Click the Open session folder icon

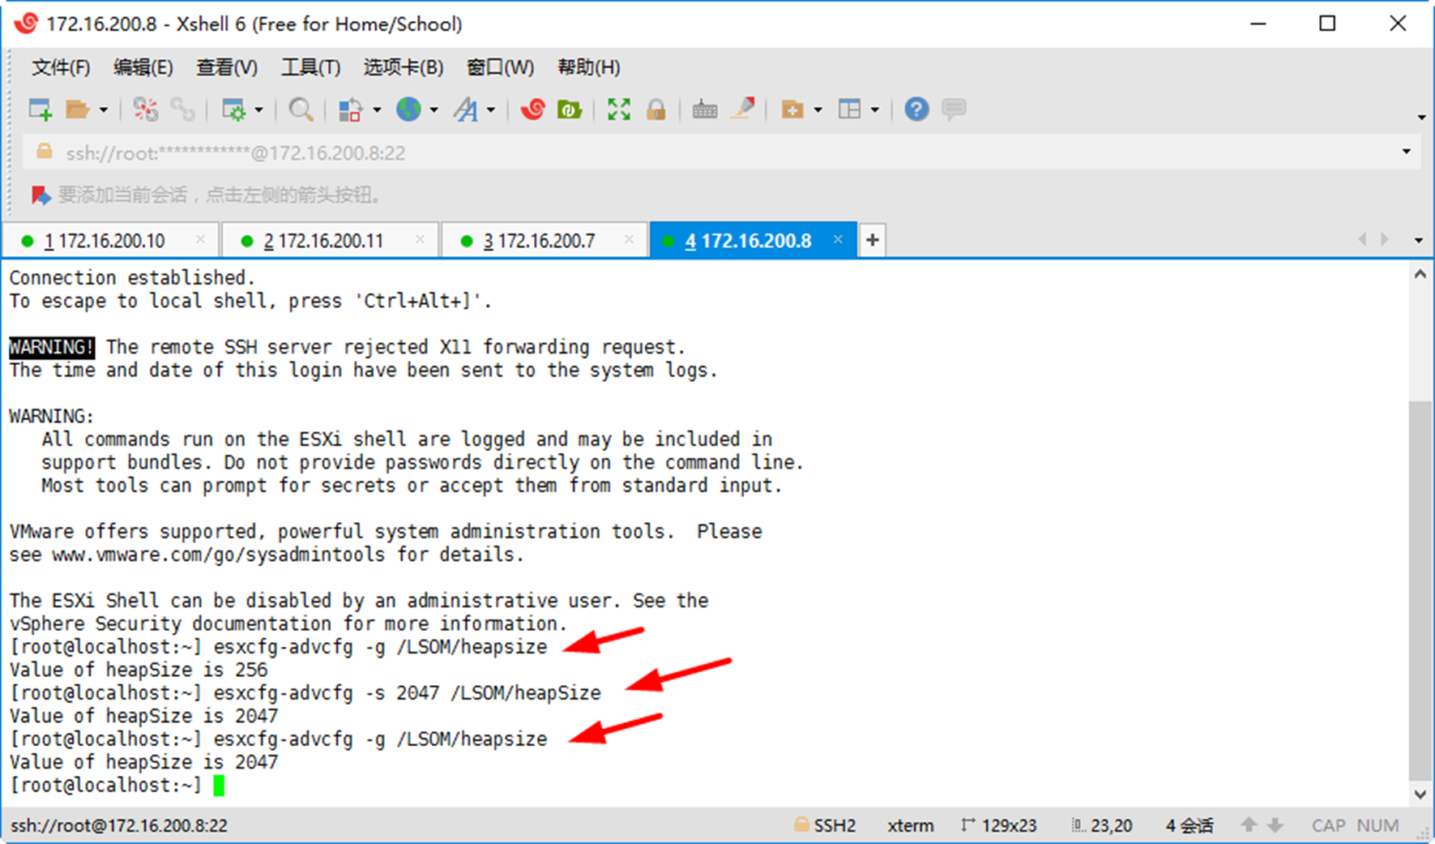[78, 109]
